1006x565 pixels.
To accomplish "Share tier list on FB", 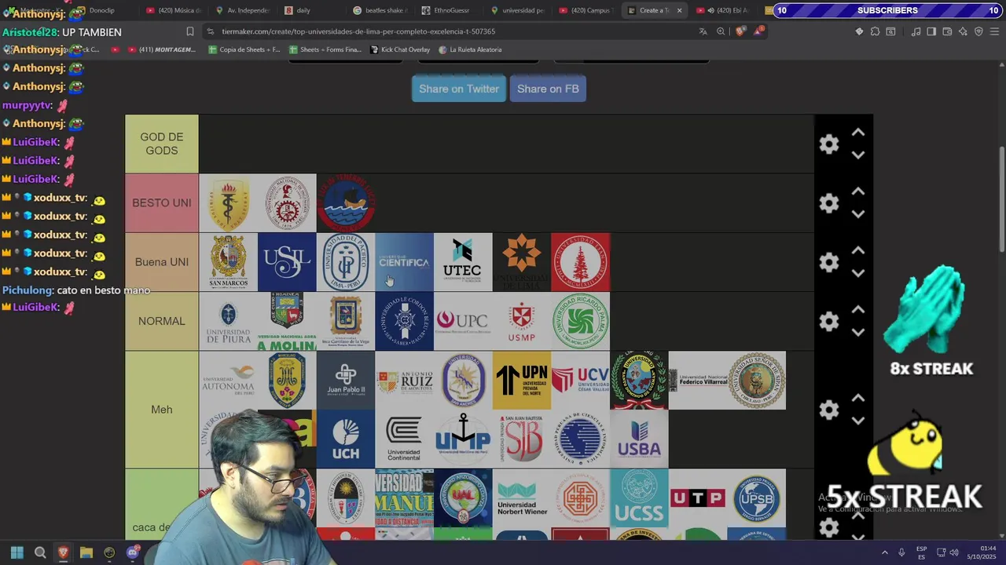I will tap(548, 89).
